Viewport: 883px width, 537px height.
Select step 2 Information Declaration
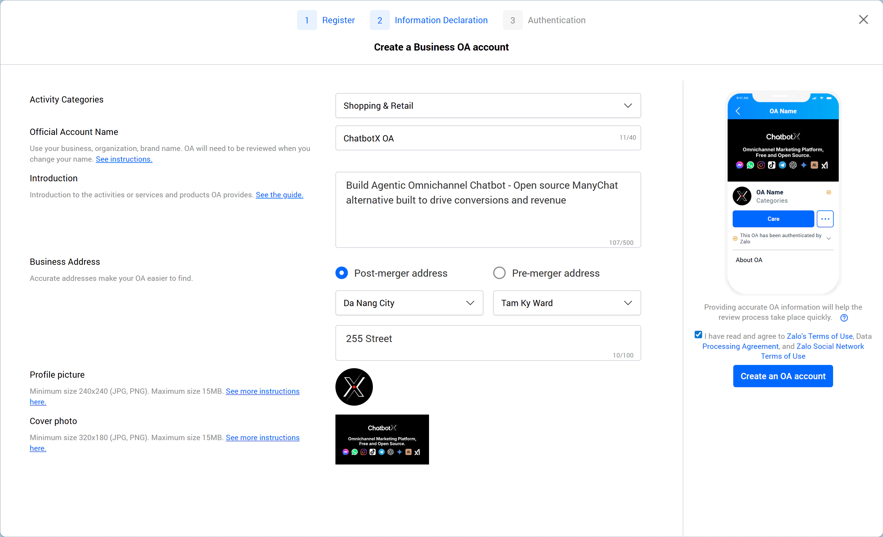pyautogui.click(x=429, y=20)
